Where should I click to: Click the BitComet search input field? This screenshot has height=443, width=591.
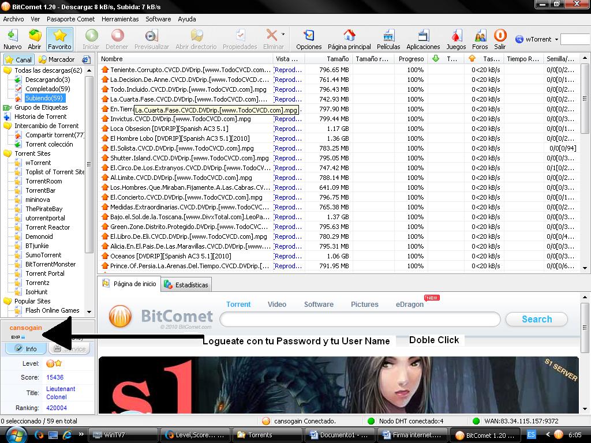click(x=360, y=320)
